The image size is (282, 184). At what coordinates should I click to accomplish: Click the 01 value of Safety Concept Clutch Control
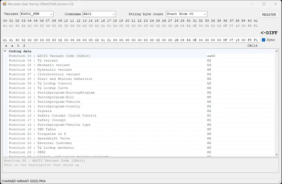[209, 116]
